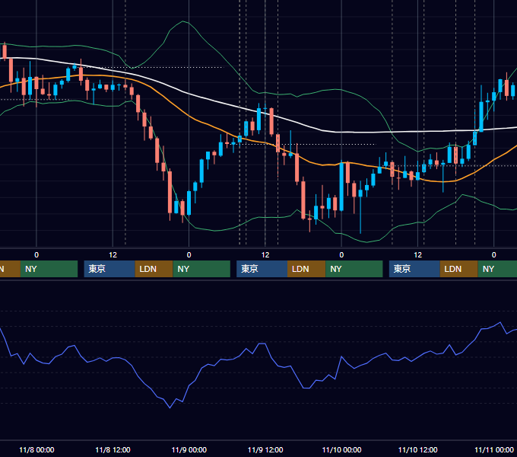Select the 東京 session block spanning 11/8 12:00

click(x=109, y=269)
